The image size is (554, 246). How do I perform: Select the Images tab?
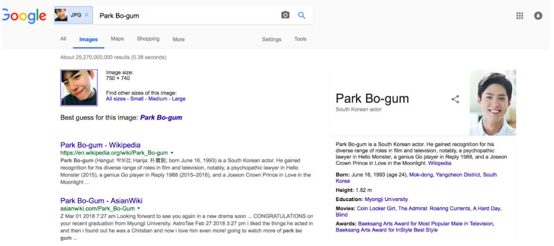coord(88,40)
